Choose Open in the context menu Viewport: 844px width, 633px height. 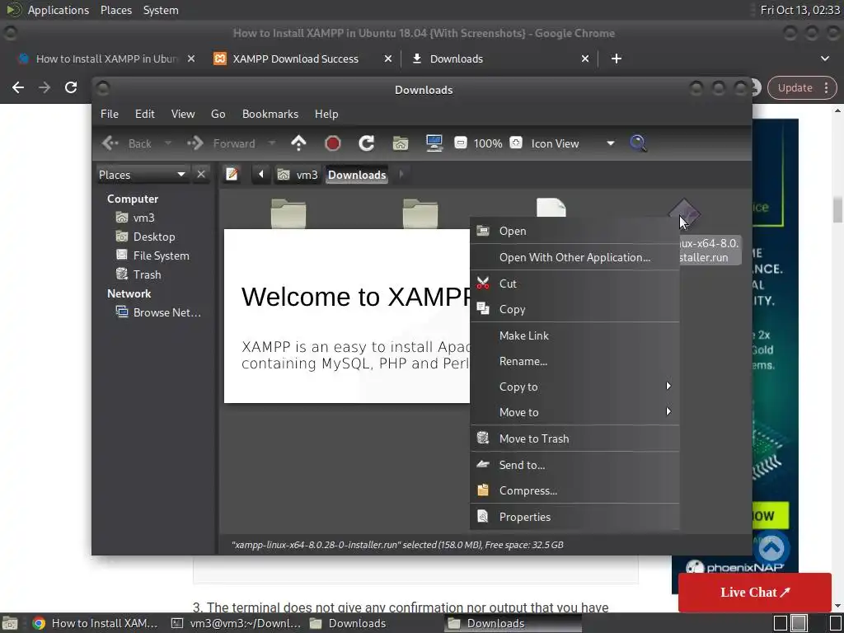[x=574, y=231]
